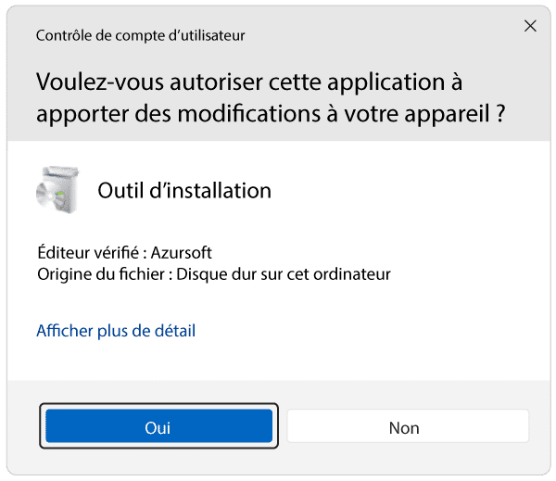Close the Contrôle de compte d'utilisateur dialog
This screenshot has width=556, height=481.
click(x=530, y=26)
